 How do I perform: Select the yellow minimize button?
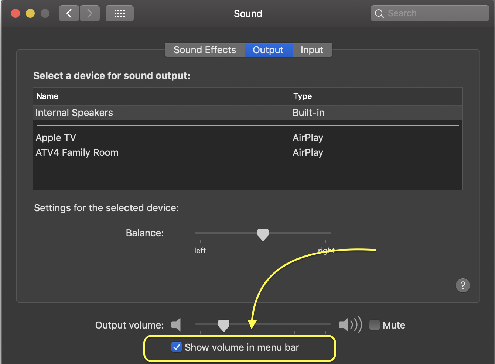[x=30, y=13]
